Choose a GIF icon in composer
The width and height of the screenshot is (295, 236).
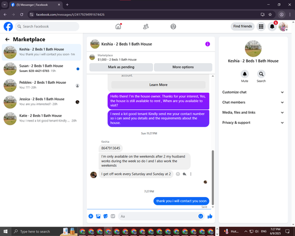[x=113, y=217]
